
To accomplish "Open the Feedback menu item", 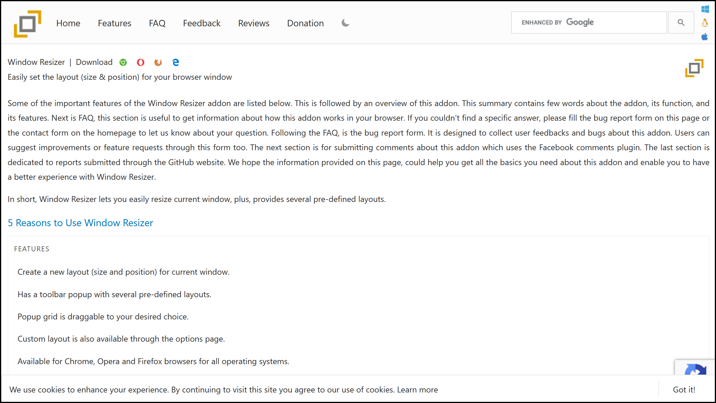I will pyautogui.click(x=202, y=23).
